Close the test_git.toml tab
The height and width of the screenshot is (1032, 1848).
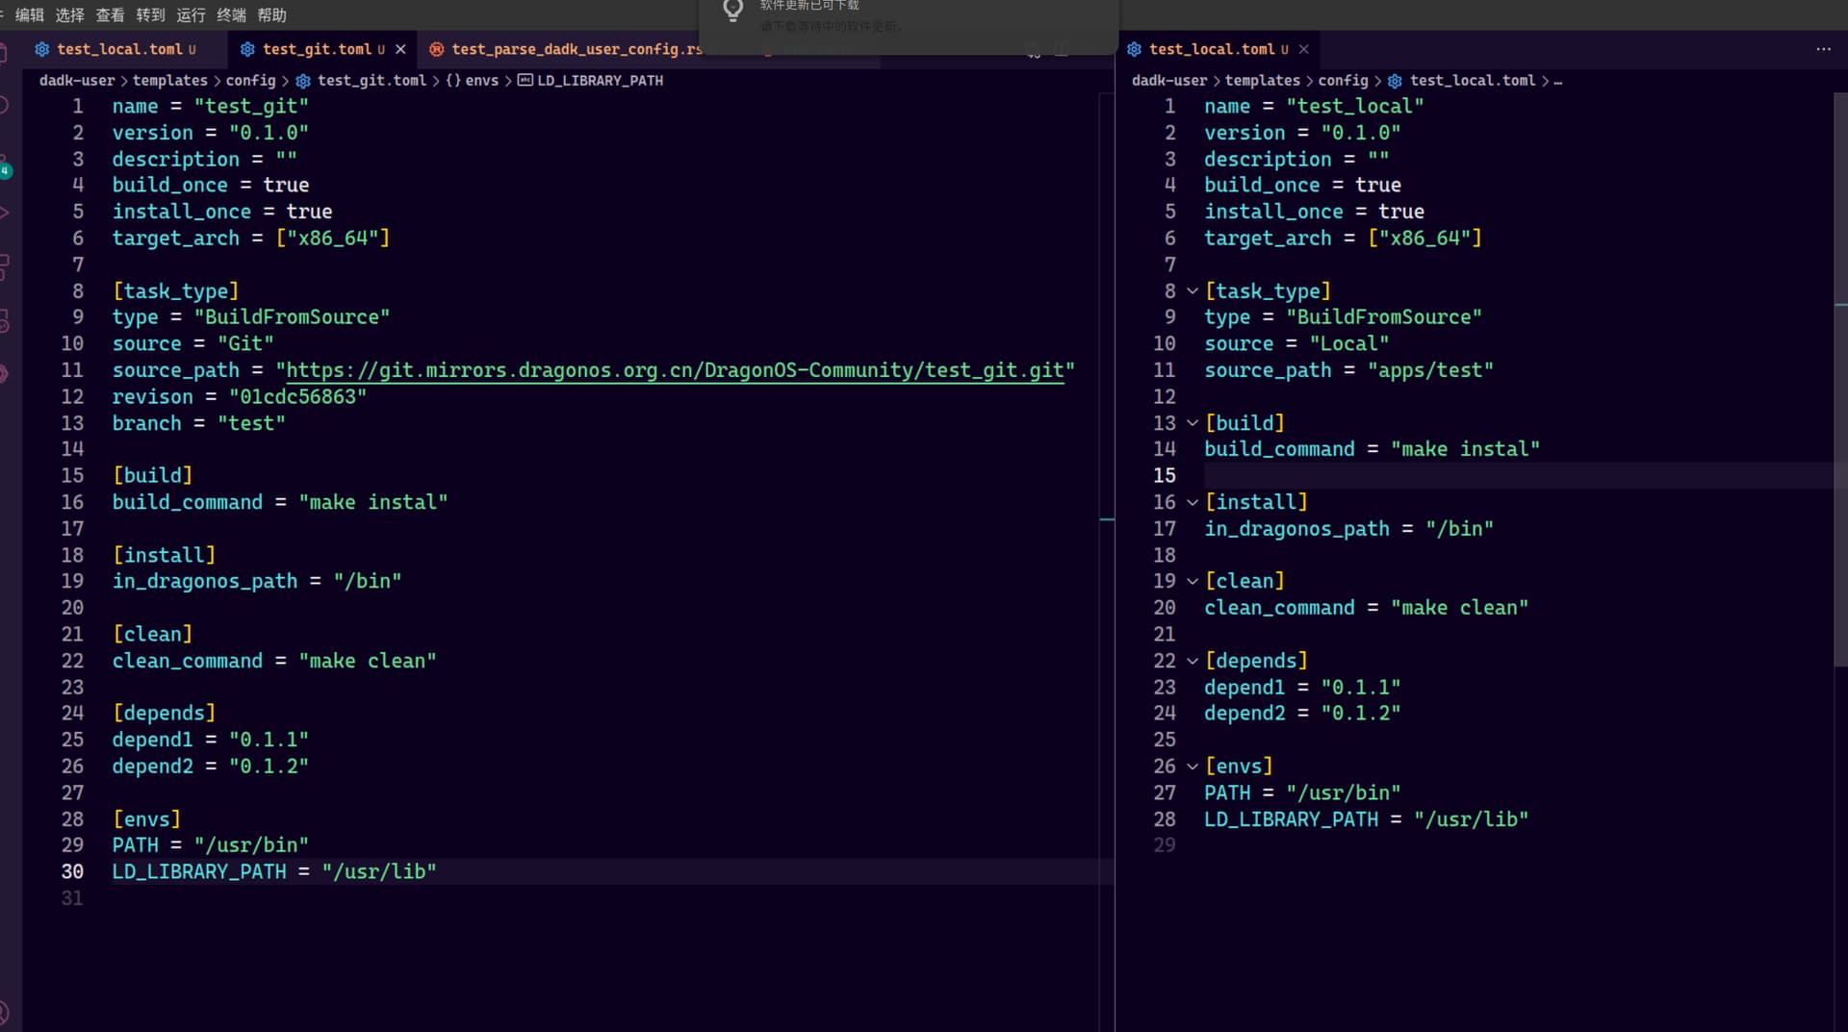click(400, 49)
